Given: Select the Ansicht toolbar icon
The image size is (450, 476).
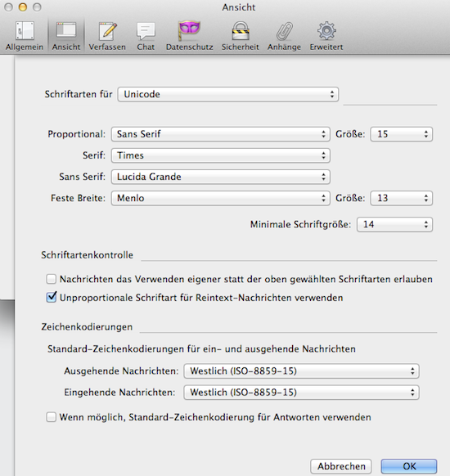Looking at the screenshot, I should [66, 36].
